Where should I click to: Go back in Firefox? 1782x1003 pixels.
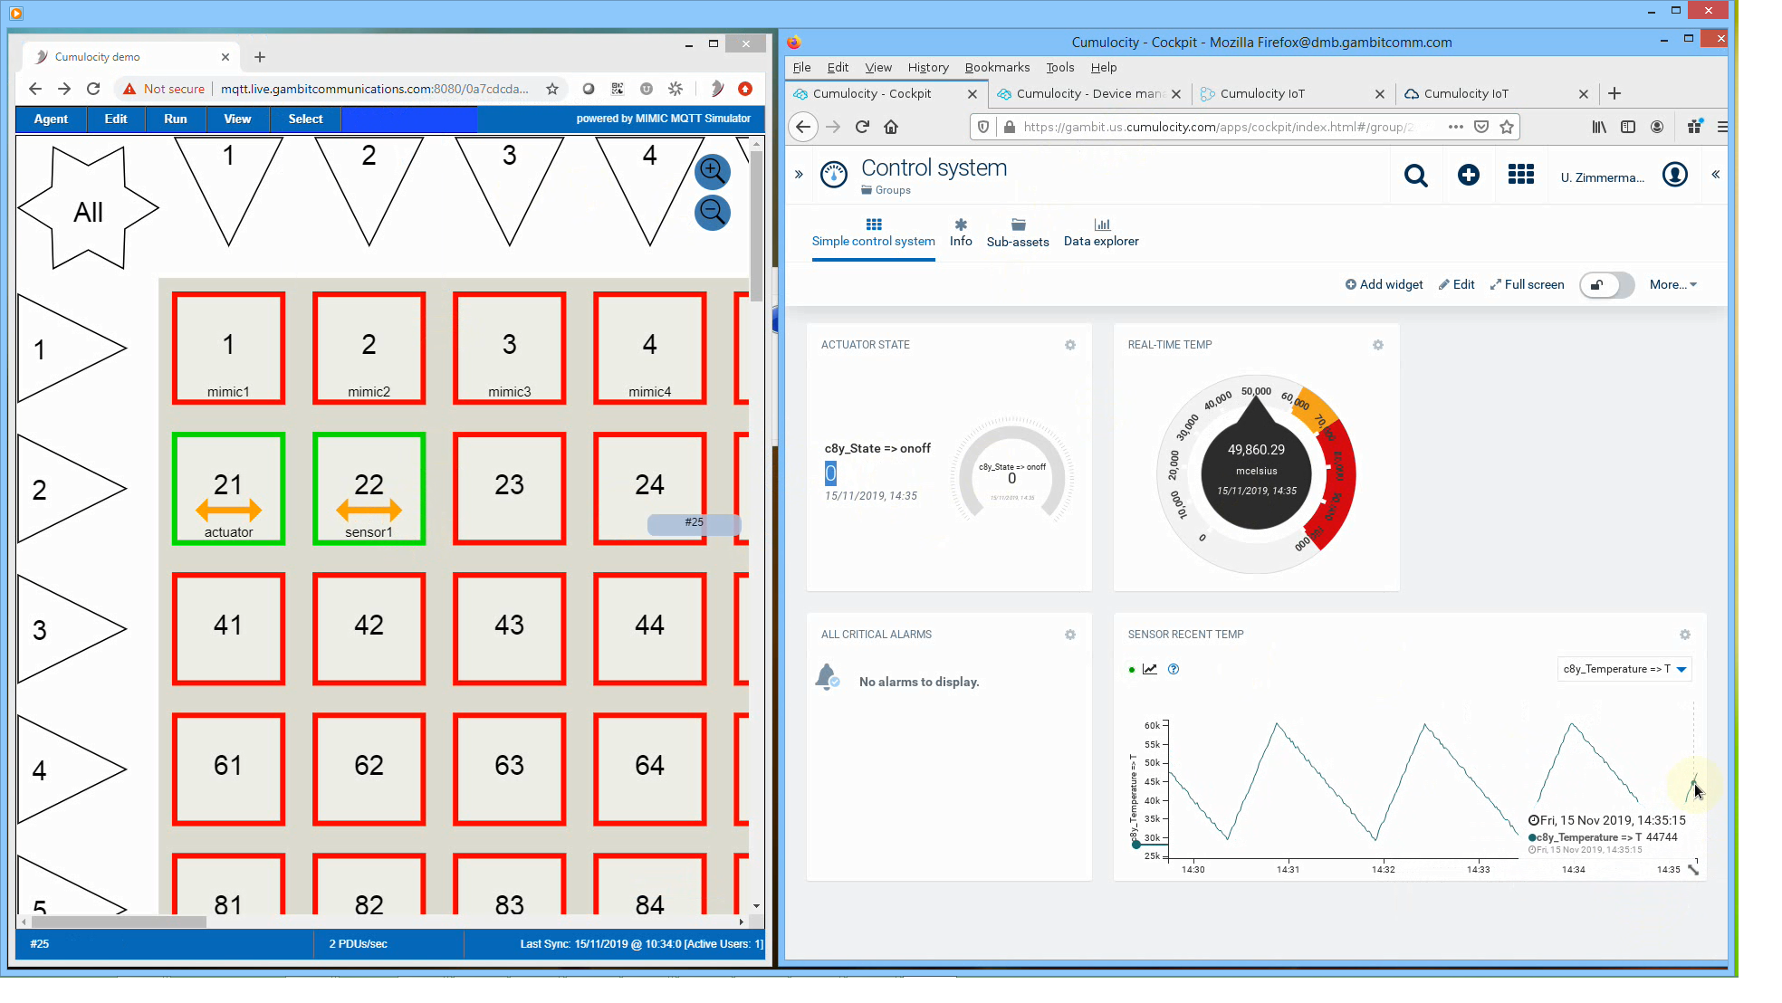(x=803, y=127)
